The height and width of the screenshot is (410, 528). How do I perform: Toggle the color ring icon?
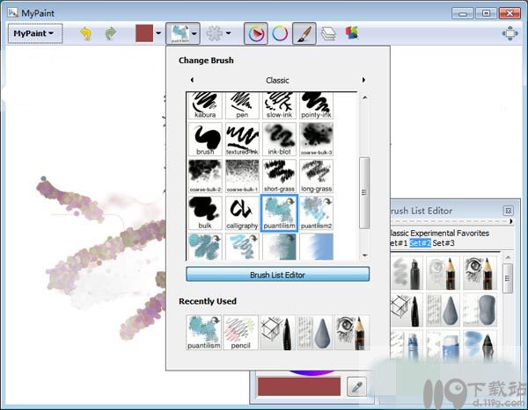[280, 33]
